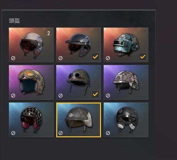Select the black visor cap helmet
177x160 pixels.
79,45
